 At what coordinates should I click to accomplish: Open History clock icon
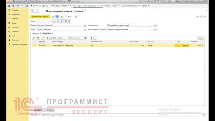18,6
